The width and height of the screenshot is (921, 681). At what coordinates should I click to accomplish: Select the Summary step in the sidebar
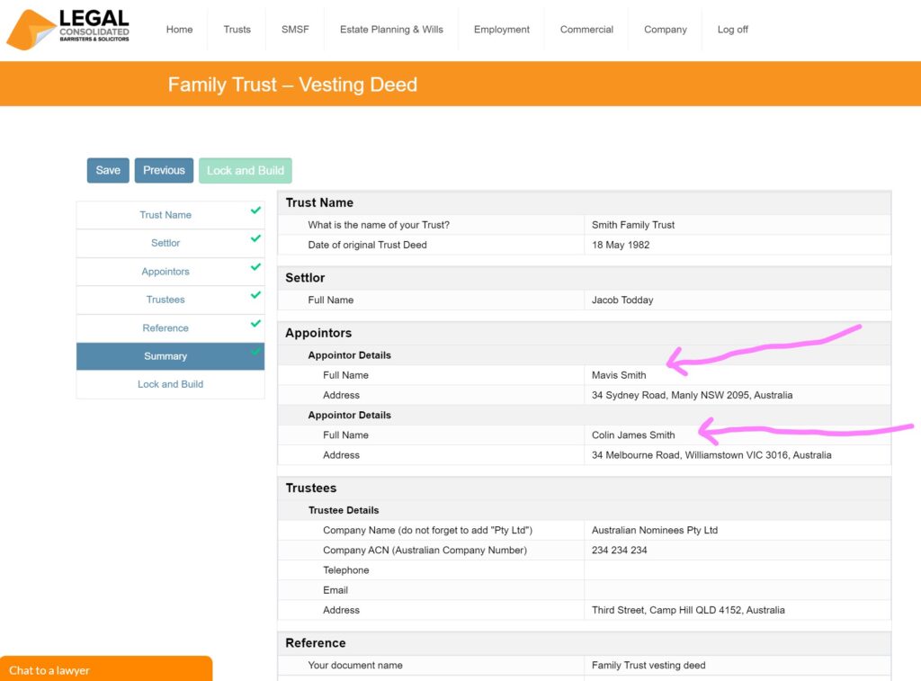pyautogui.click(x=165, y=355)
